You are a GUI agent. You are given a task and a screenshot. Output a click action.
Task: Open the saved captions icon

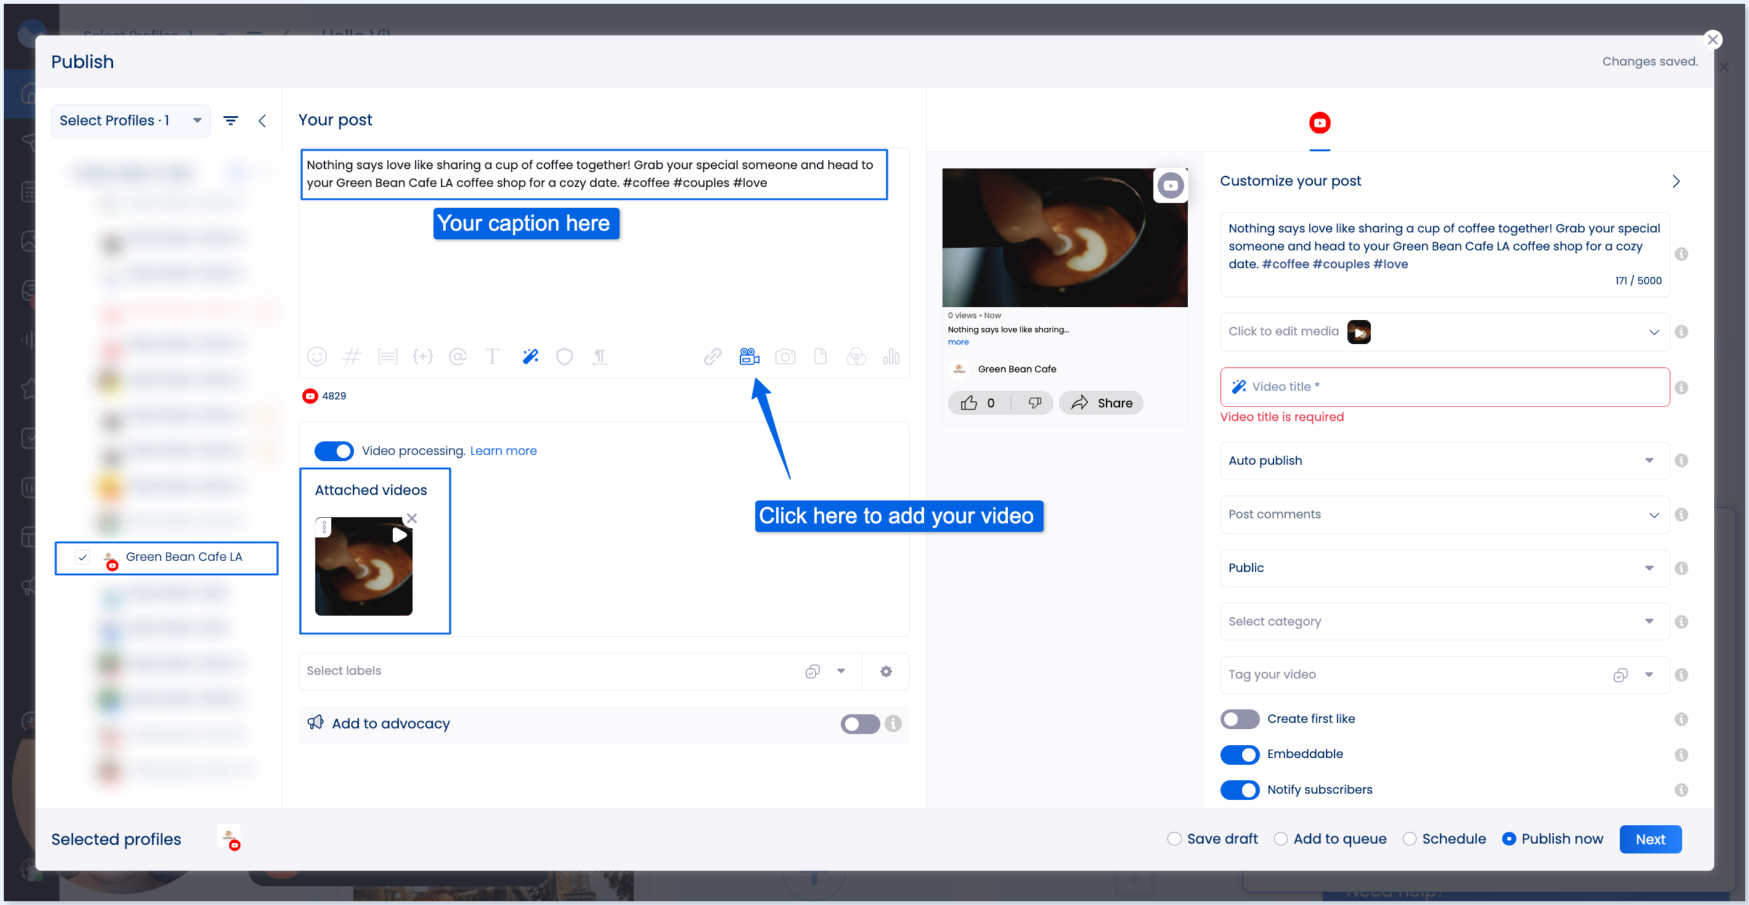click(x=388, y=357)
